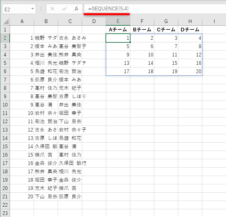Click cell C13 岩村 奈々子
226x217 pixels.
70,130
